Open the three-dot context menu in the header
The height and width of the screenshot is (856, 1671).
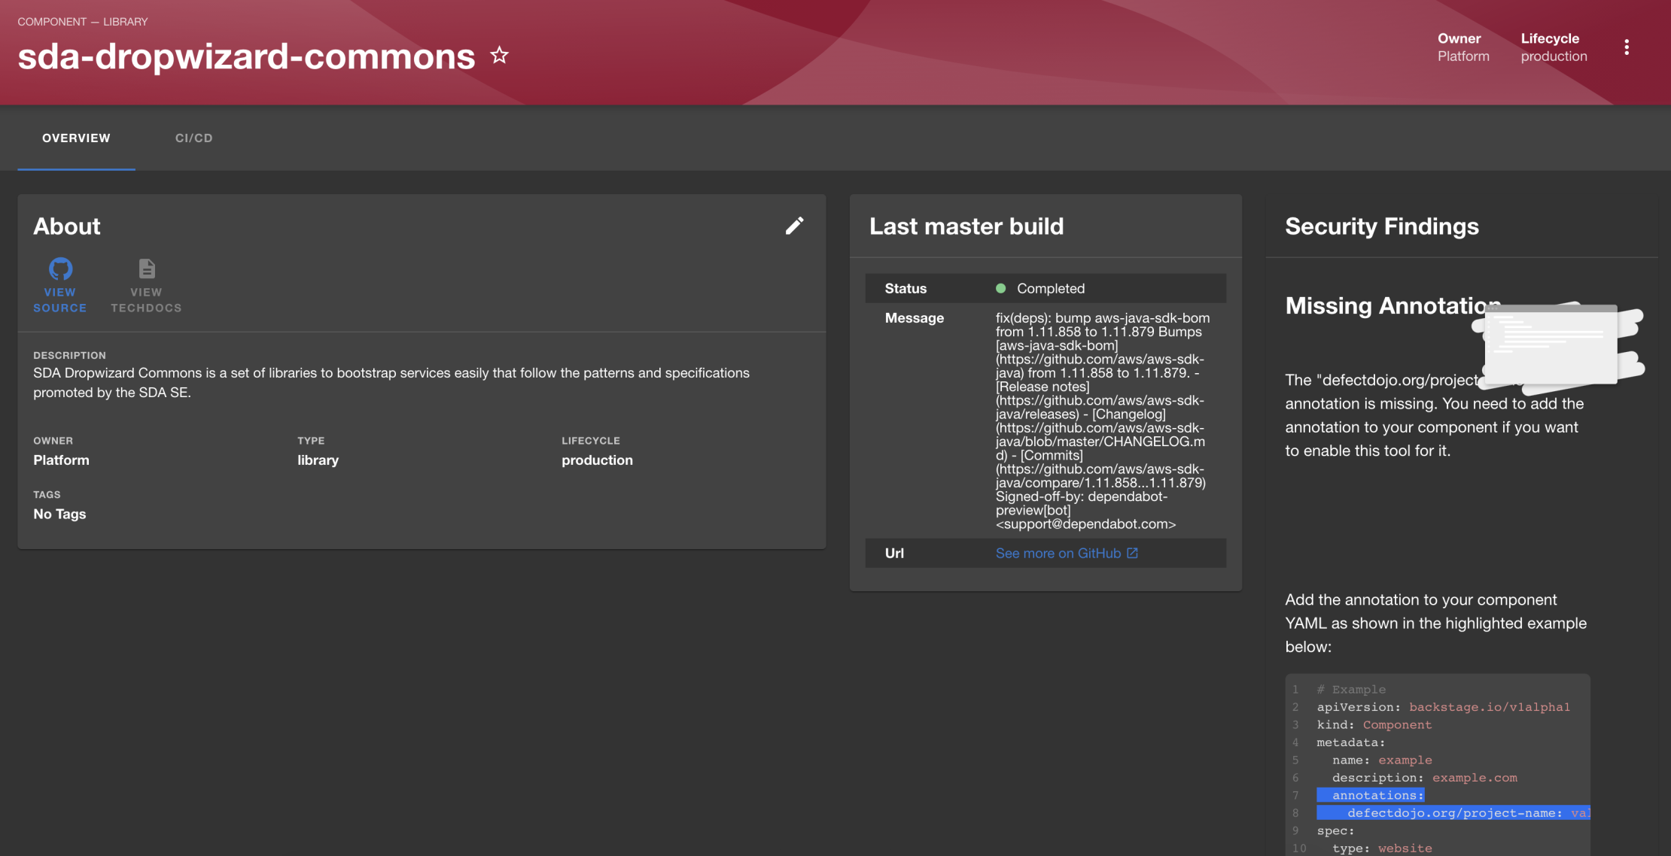[x=1627, y=47]
